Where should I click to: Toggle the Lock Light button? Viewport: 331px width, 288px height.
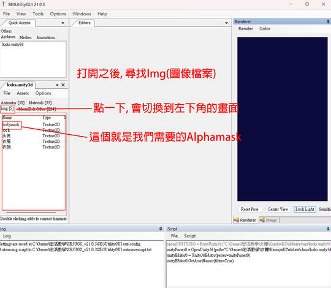(305, 209)
